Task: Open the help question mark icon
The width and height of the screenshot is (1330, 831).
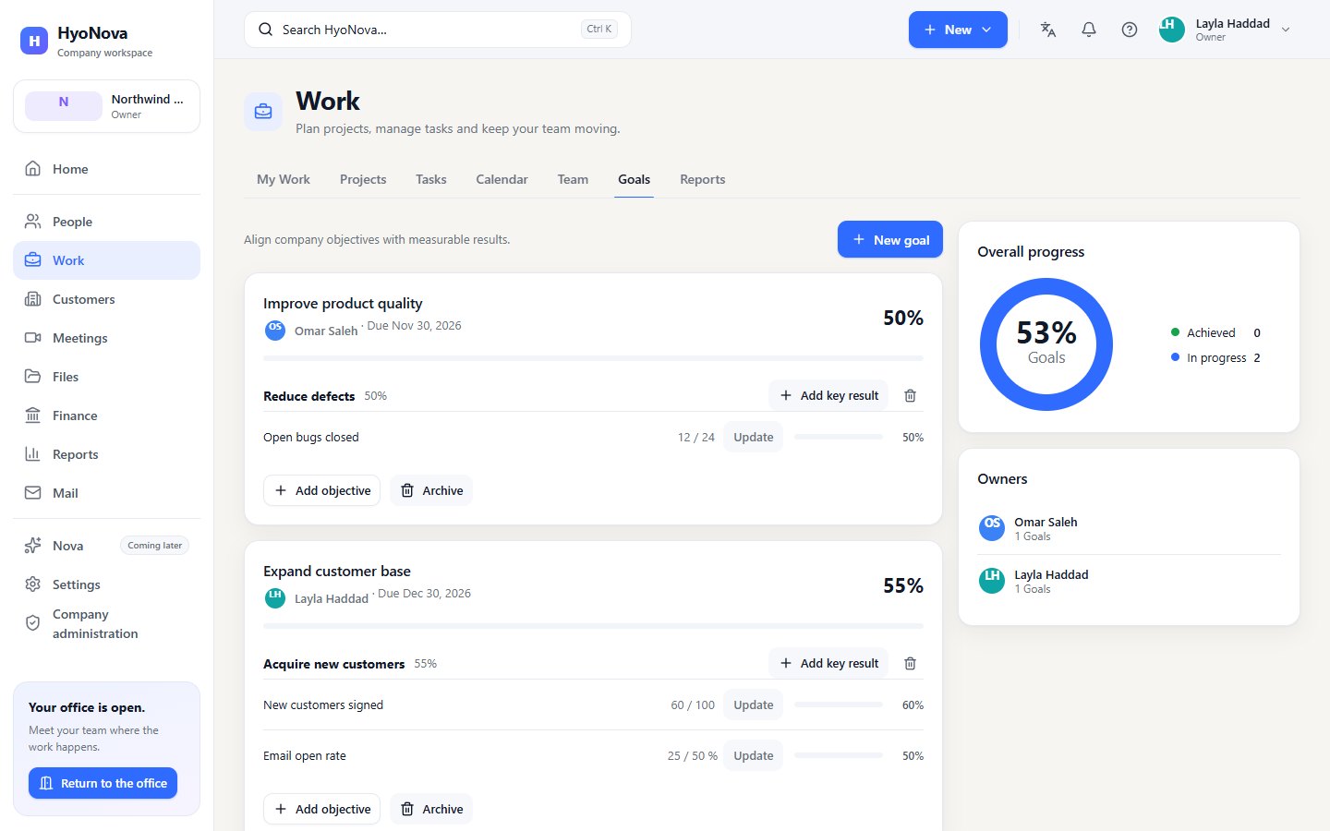Action: [x=1130, y=30]
